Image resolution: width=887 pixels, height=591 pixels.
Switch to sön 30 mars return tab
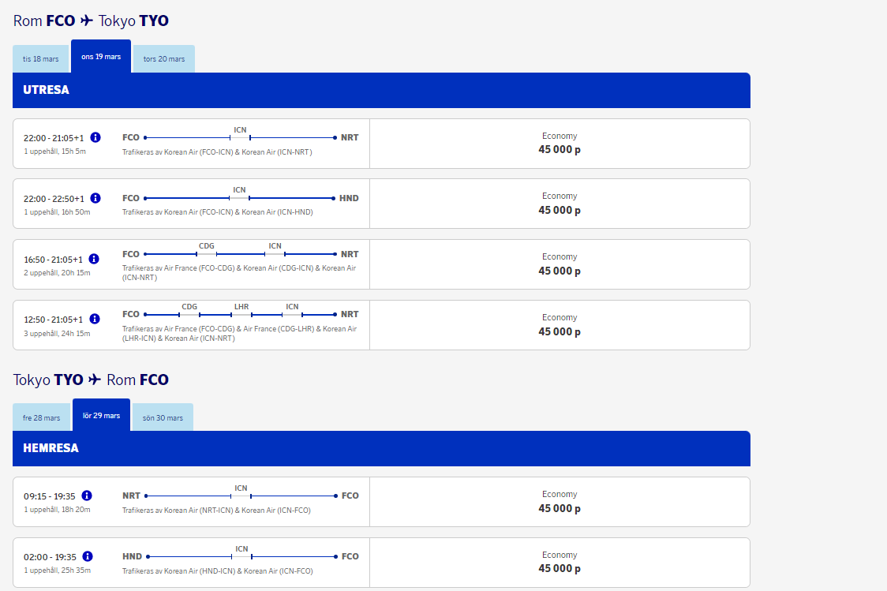[163, 417]
